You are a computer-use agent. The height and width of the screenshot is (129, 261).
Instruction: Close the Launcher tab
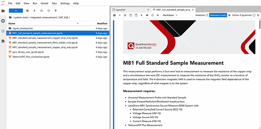[x=148, y=10]
